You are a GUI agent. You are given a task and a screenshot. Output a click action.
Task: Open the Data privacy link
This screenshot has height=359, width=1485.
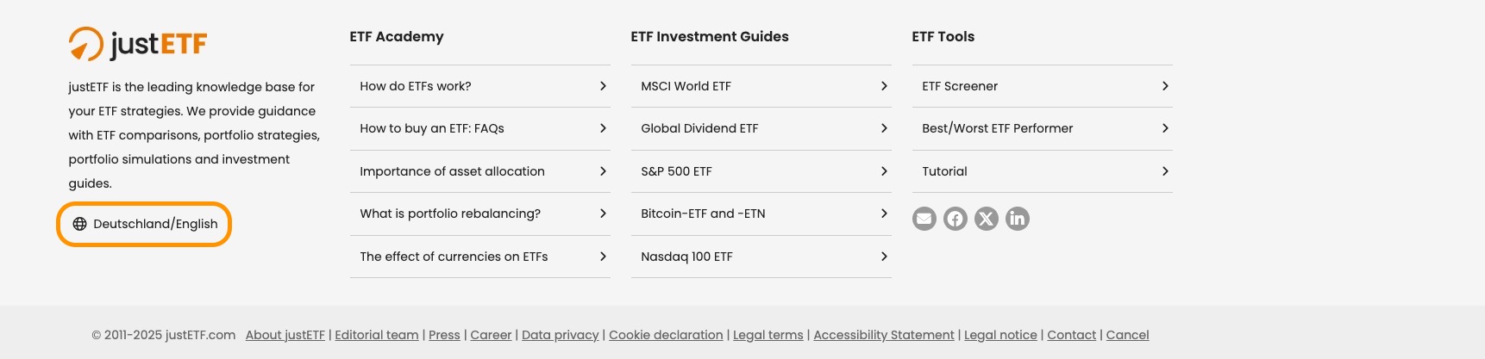click(x=560, y=335)
